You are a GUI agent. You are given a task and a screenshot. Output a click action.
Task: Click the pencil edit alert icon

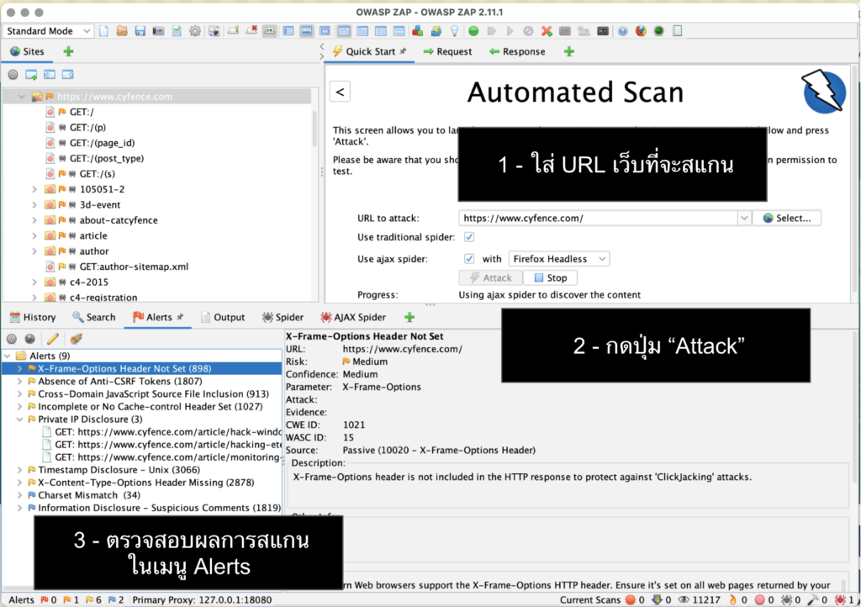coord(53,339)
